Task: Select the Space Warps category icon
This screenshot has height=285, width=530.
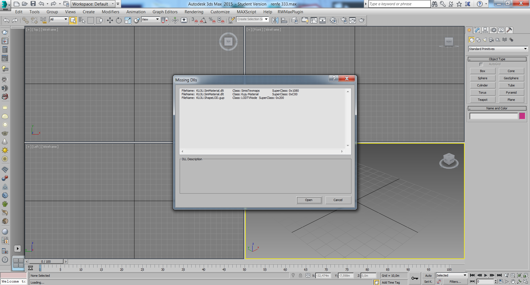Action: pos(505,40)
